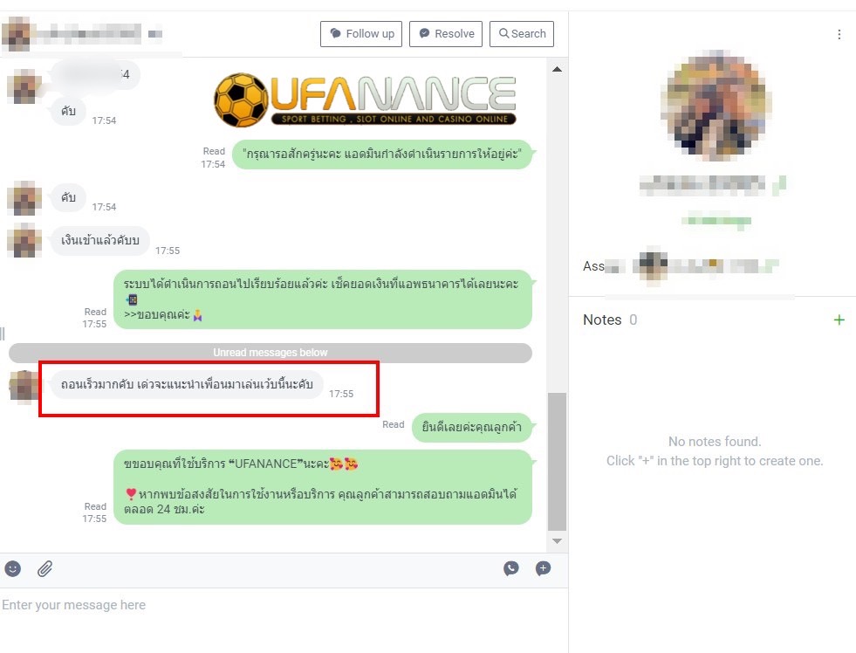Open the emoji sticker picker
The height and width of the screenshot is (653, 856).
point(12,569)
